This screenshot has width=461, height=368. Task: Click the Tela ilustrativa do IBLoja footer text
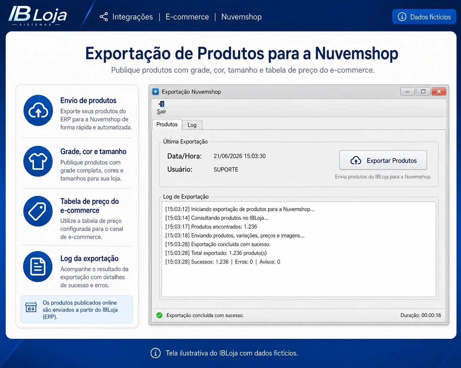coord(232,353)
